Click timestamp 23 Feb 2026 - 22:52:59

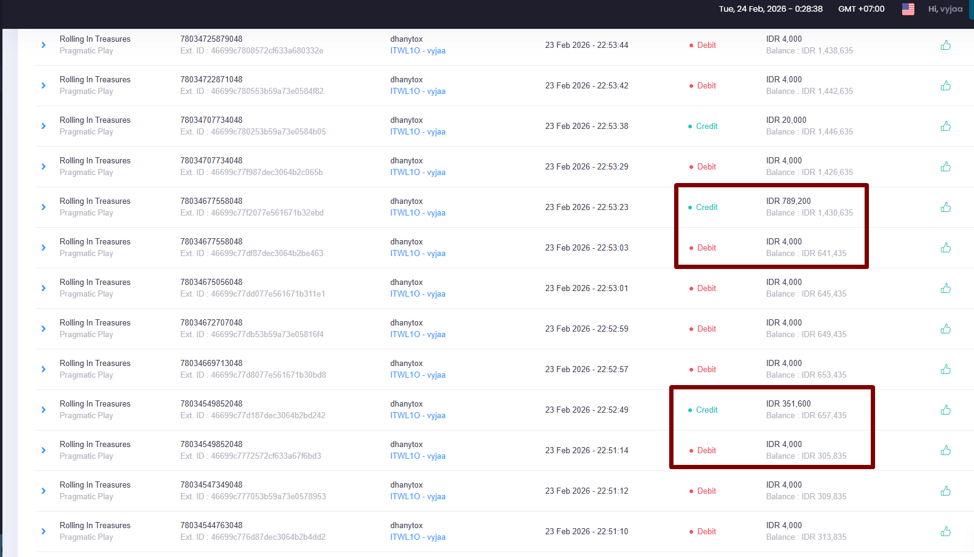tap(587, 329)
